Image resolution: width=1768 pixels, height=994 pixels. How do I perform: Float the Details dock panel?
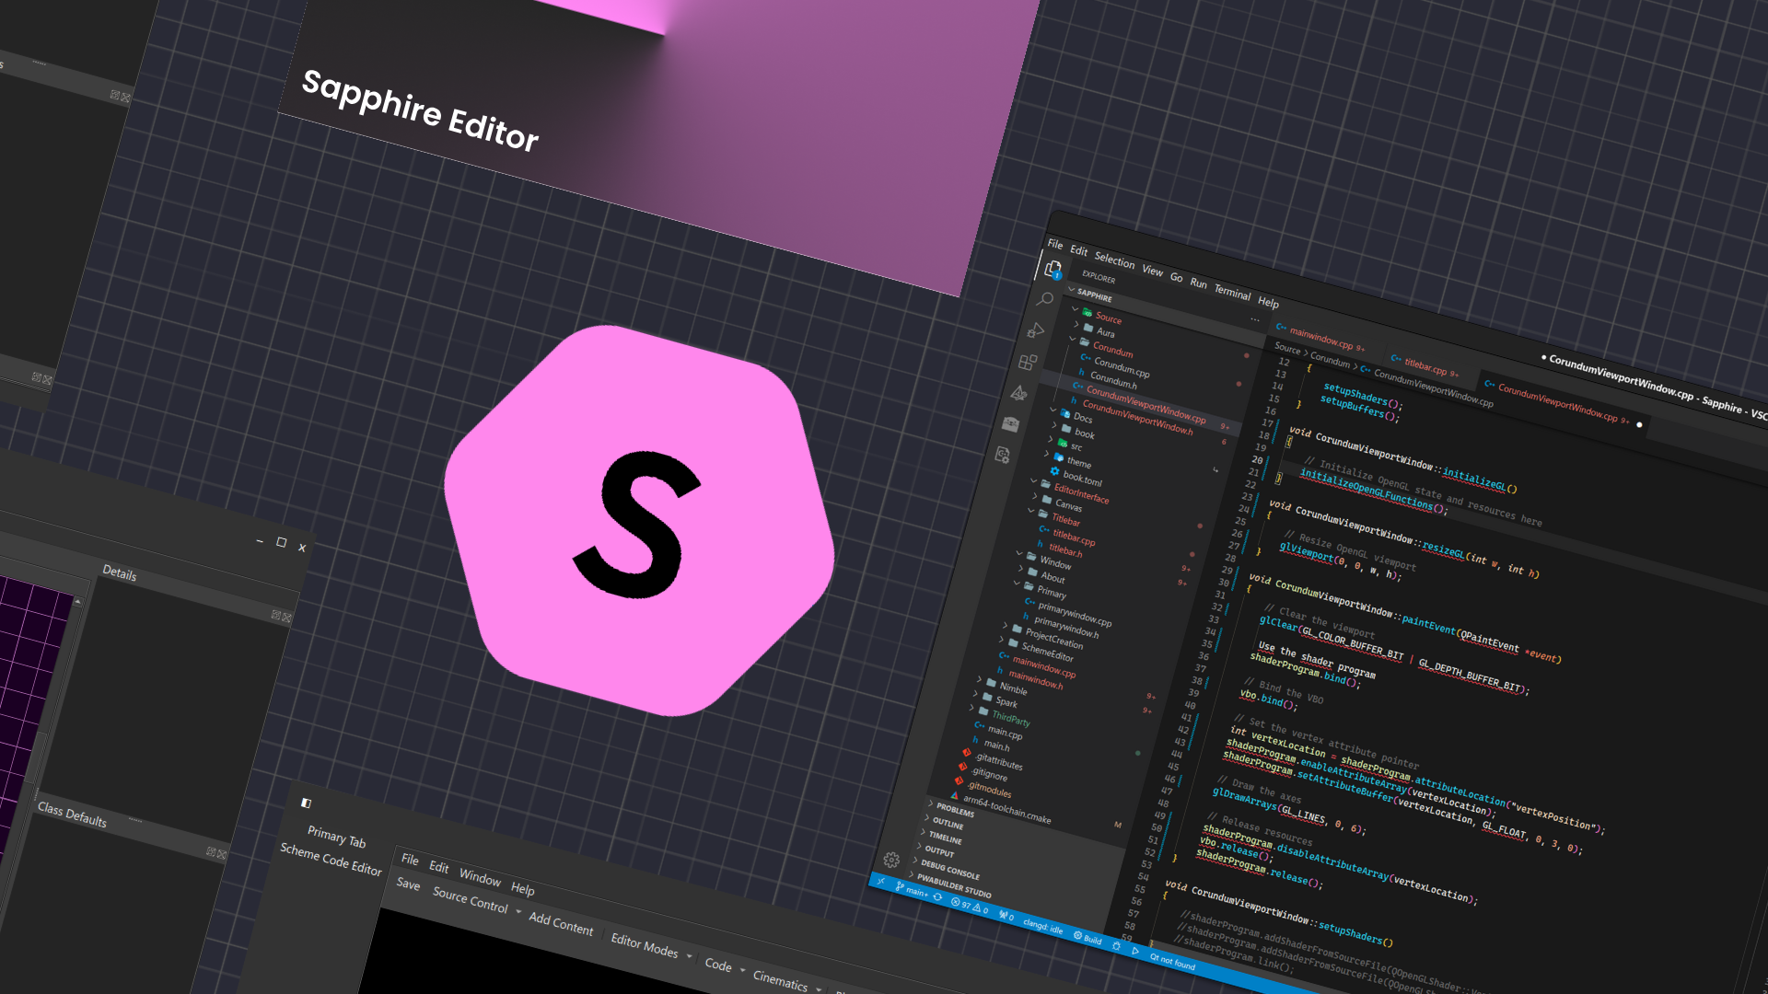[x=275, y=615]
